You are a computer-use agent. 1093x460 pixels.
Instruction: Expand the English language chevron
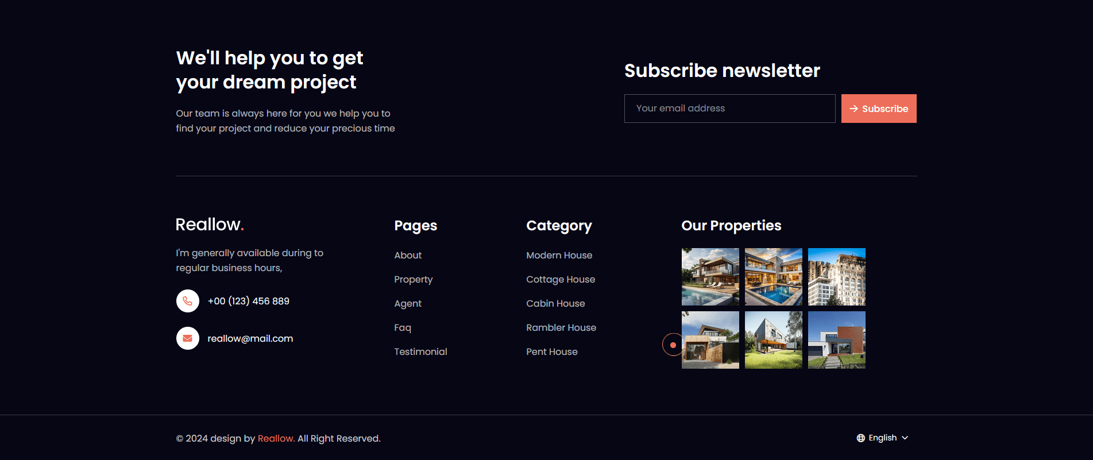point(905,438)
